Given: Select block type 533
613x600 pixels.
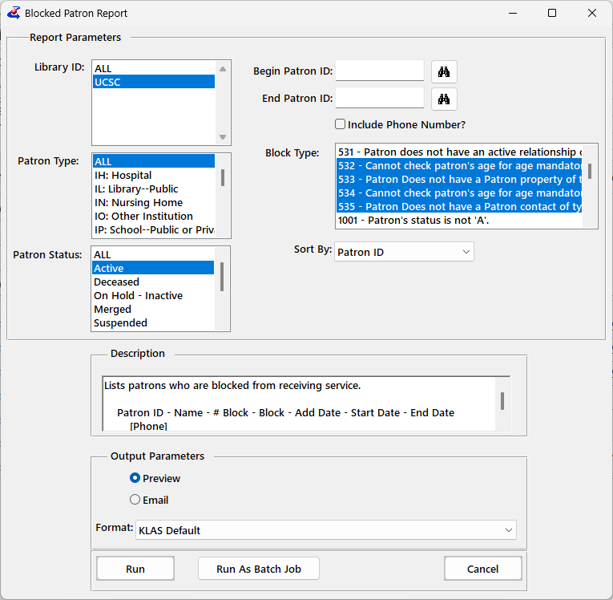Looking at the screenshot, I should tap(459, 179).
